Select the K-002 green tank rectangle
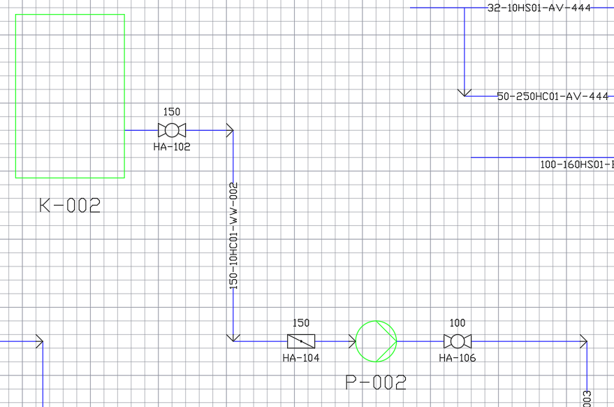 [x=70, y=96]
